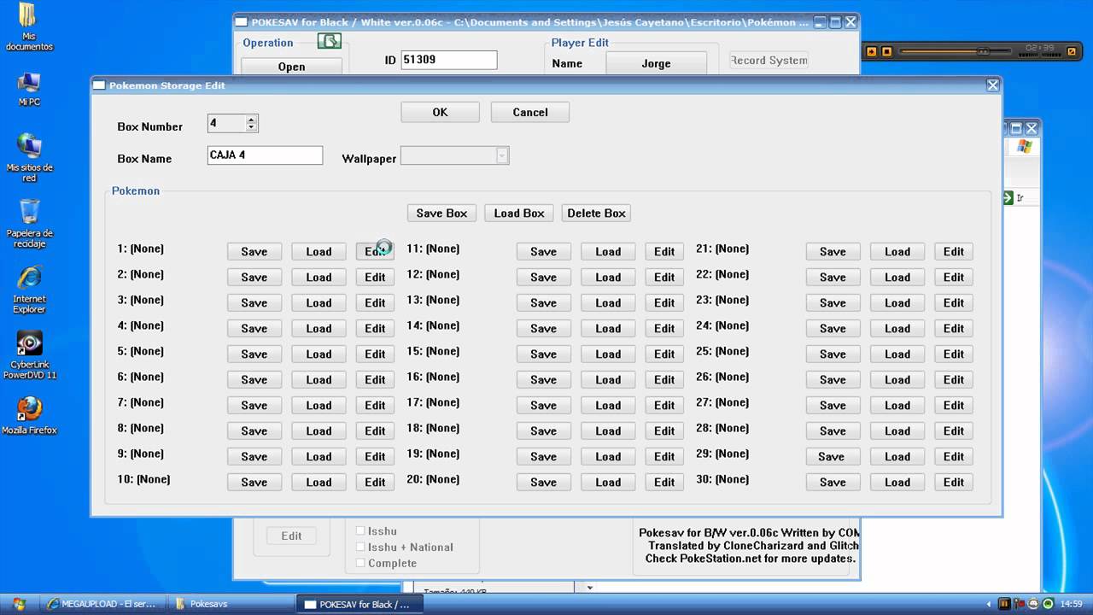Viewport: 1093px width, 615px height.
Task: Click Save for slot 11
Action: [544, 251]
